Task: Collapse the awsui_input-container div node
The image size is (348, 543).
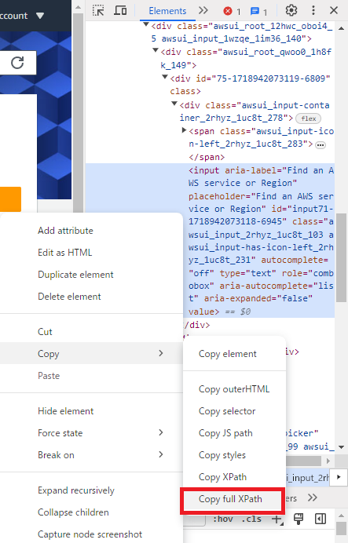Action: pyautogui.click(x=174, y=104)
